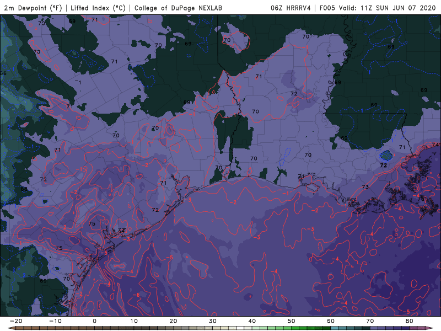The height and width of the screenshot is (331, 441).
Task: Click the 30 tick label on the color scale
Action: (x=213, y=321)
